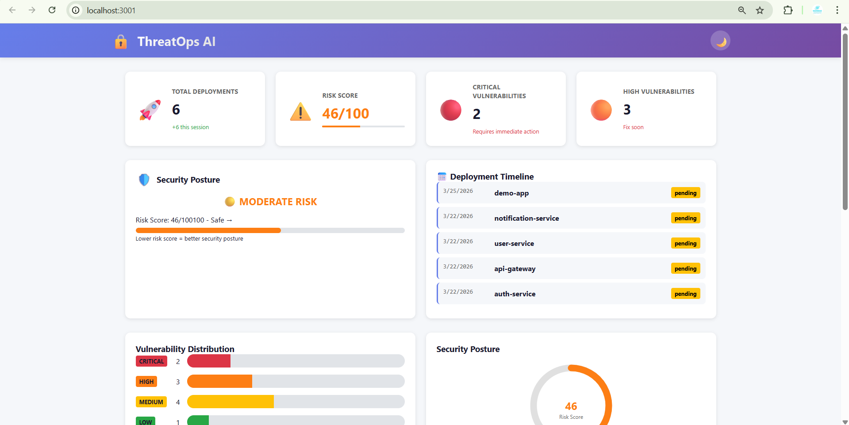Click the 'Fix soon' text
The image size is (849, 425).
click(633, 127)
